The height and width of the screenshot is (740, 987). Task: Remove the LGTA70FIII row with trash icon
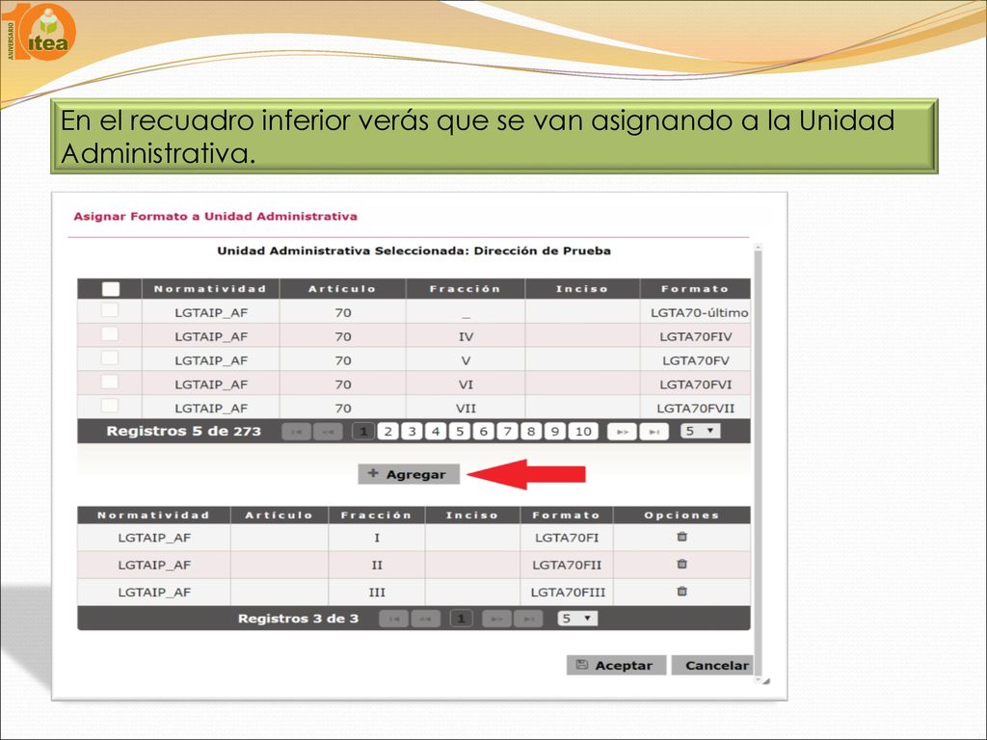[x=681, y=591]
